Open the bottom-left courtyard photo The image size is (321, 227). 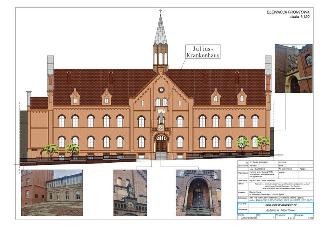52,193
